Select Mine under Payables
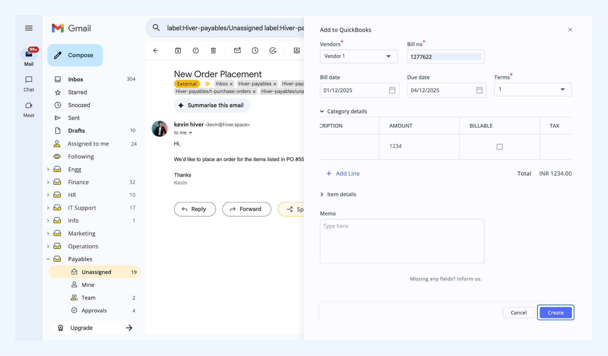 click(x=94, y=285)
